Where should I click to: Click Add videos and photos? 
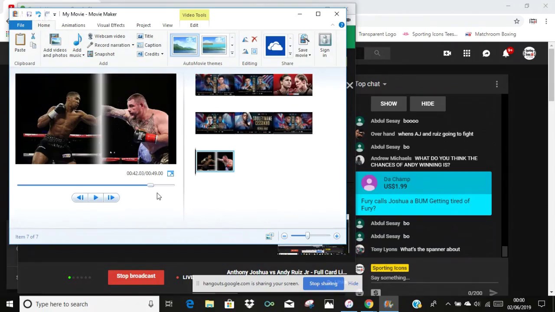55,45
